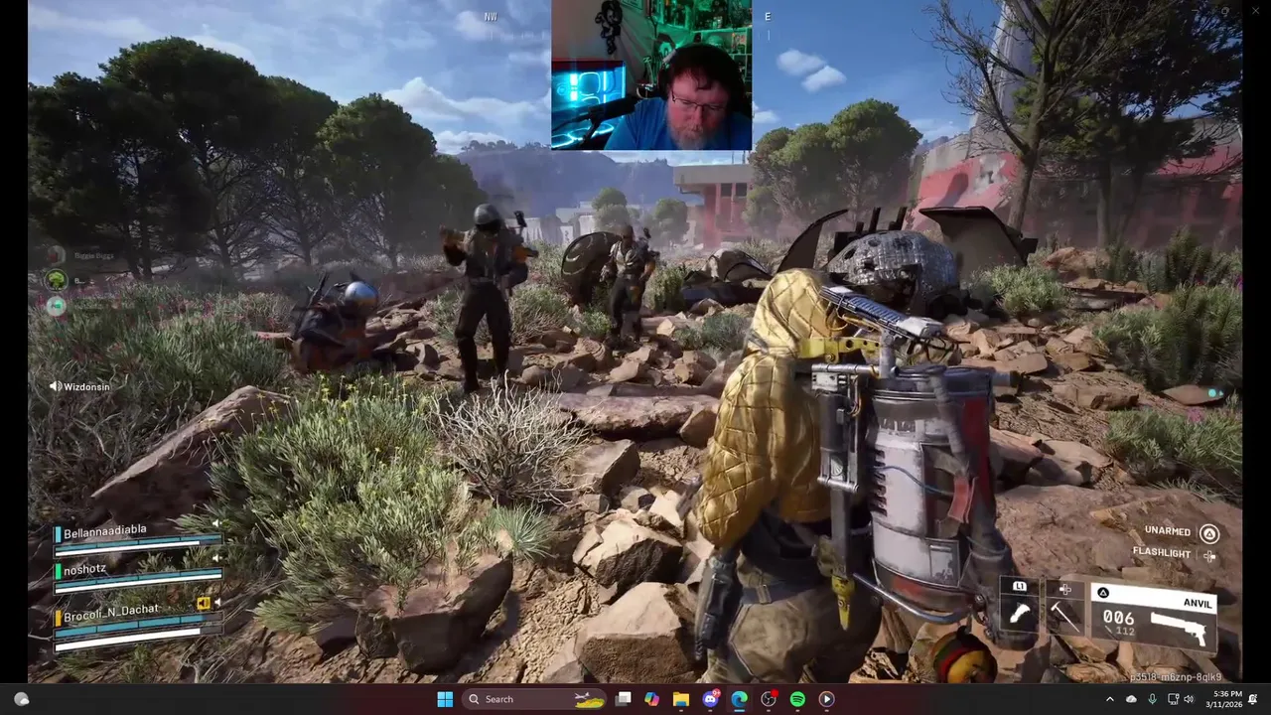Click the D-pad icon next to FLASHLIGHT
The width and height of the screenshot is (1271, 715).
pyautogui.click(x=1208, y=556)
